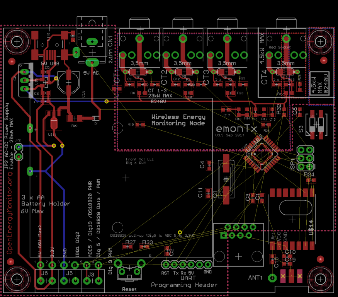Click the U$14 module label

click(x=311, y=228)
